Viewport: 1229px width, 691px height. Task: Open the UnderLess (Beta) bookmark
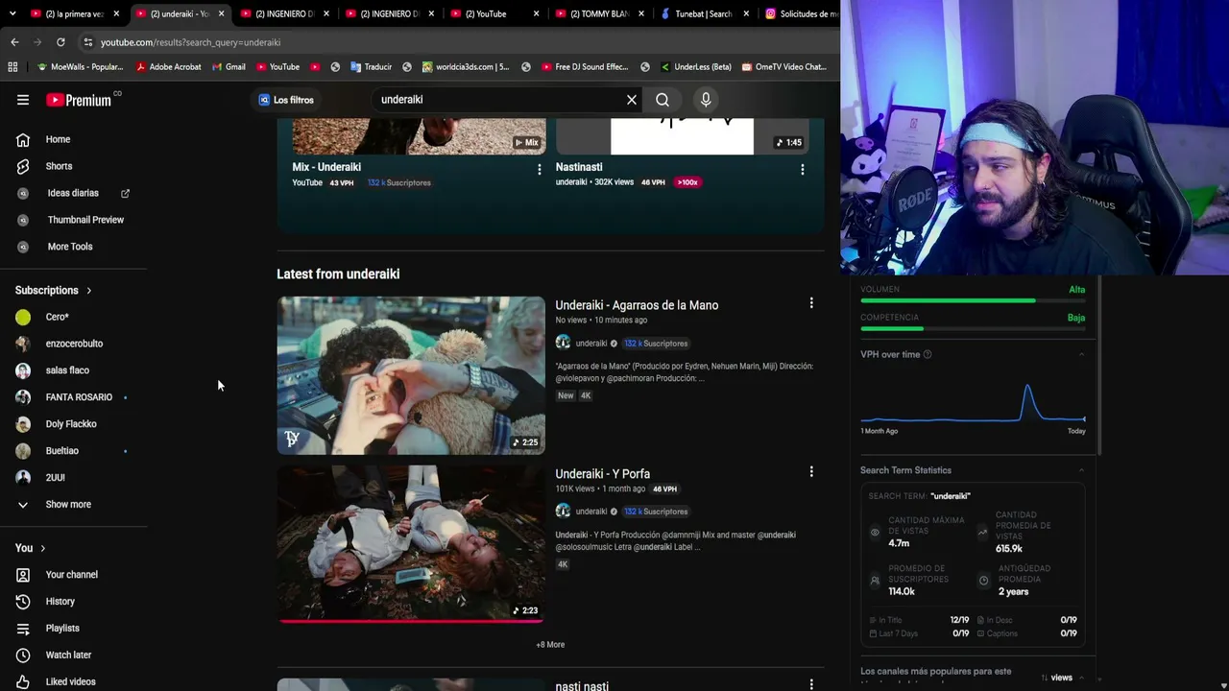point(695,67)
